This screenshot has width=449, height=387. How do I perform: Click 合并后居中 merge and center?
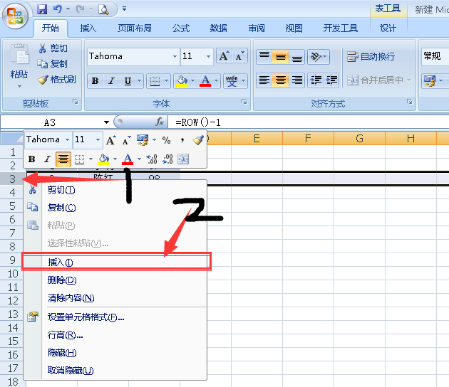(375, 80)
